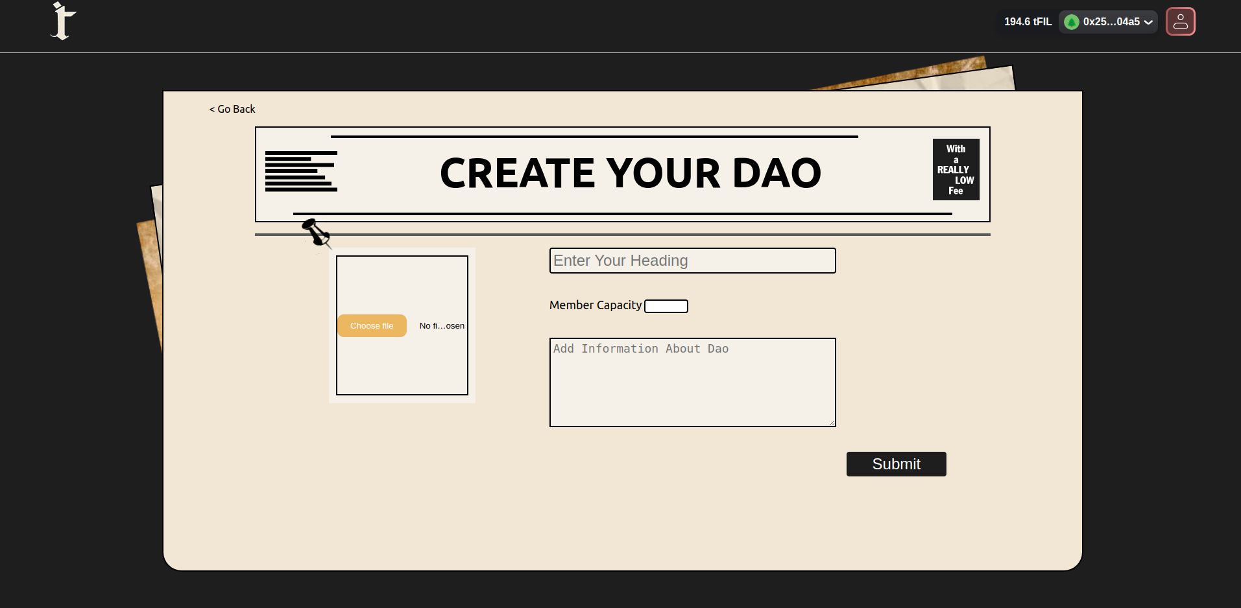This screenshot has width=1241, height=608.
Task: Click the Choose file button
Action: pos(372,326)
